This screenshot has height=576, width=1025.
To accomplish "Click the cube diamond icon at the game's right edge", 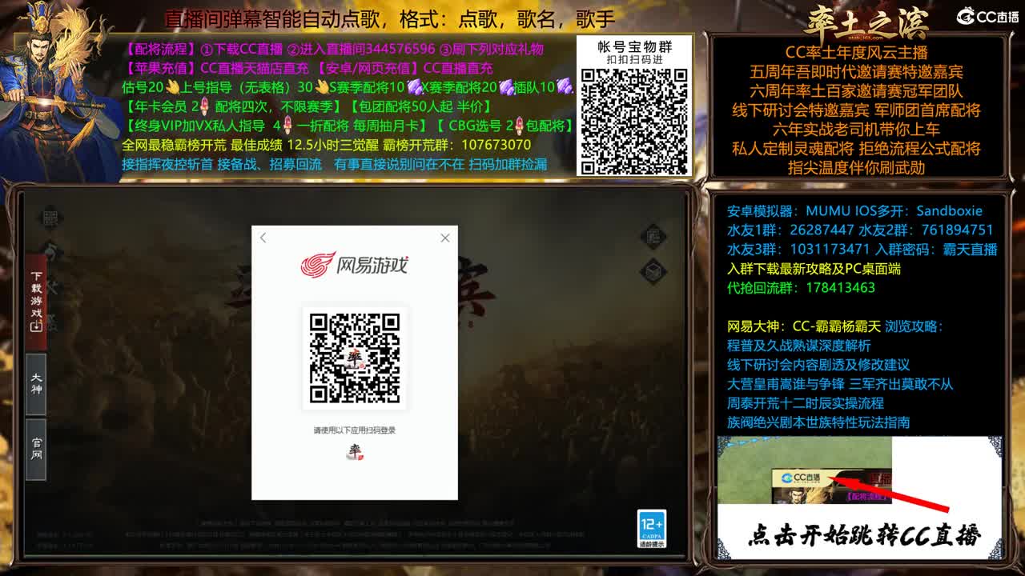I will 653,271.
